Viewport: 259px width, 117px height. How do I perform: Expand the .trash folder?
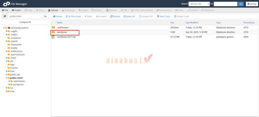coord(6,58)
